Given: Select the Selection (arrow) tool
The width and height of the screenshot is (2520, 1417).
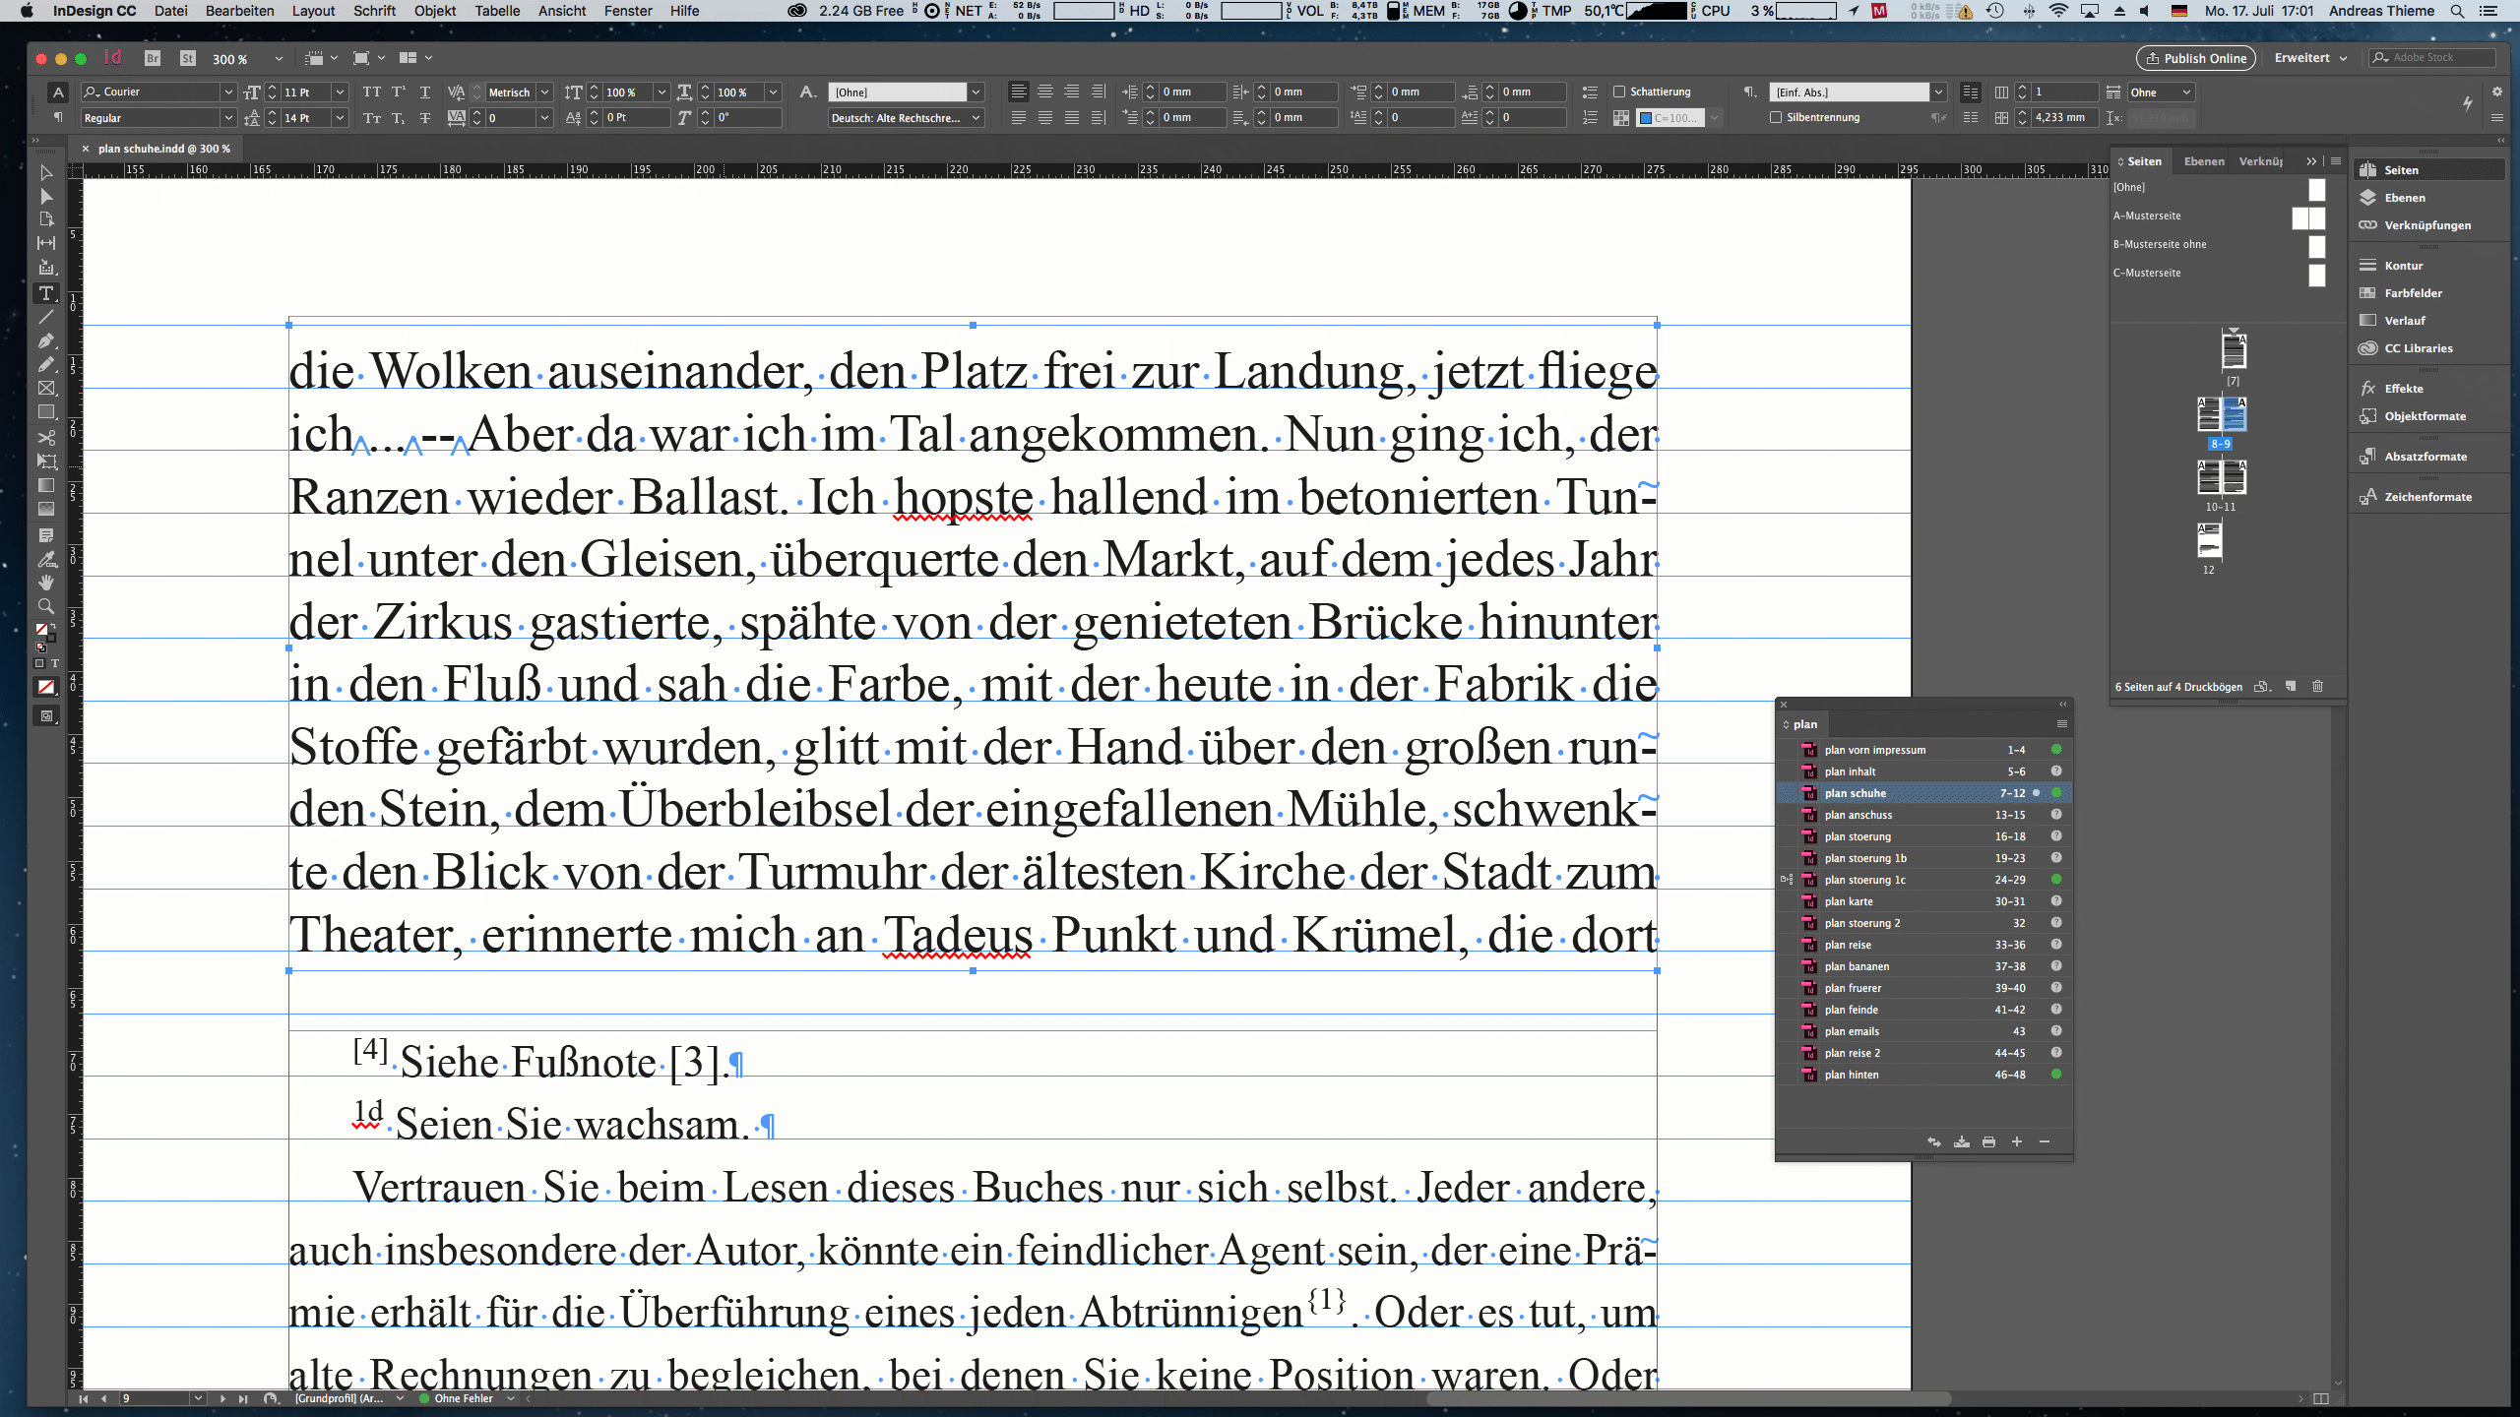Looking at the screenshot, I should click(45, 172).
